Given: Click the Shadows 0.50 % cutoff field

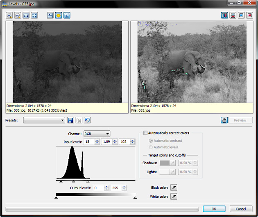Looking at the screenshot, I should (x=186, y=163).
